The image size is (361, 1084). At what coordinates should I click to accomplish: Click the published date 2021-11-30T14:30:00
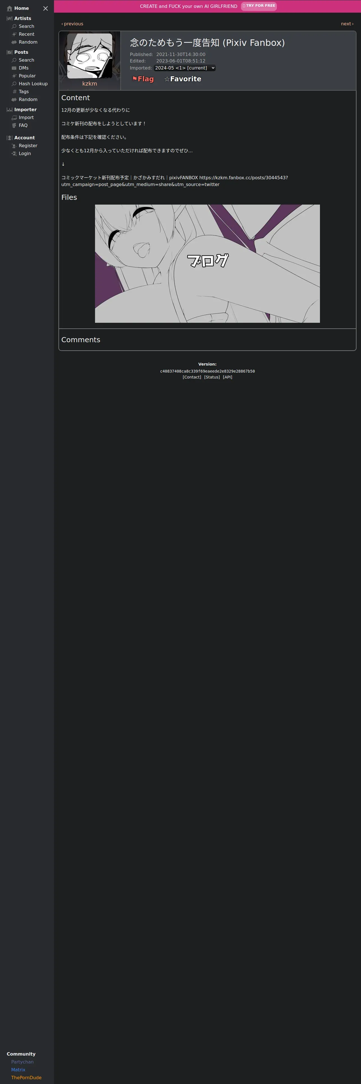[x=181, y=55]
